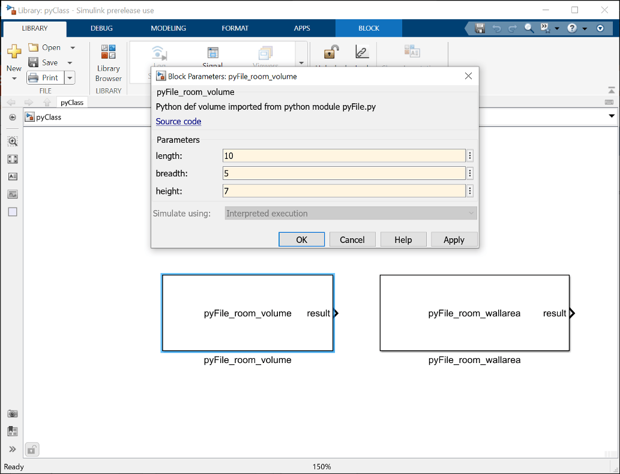Switch to the LIBRARY tab
Screen dimensions: 620x474
35,28
